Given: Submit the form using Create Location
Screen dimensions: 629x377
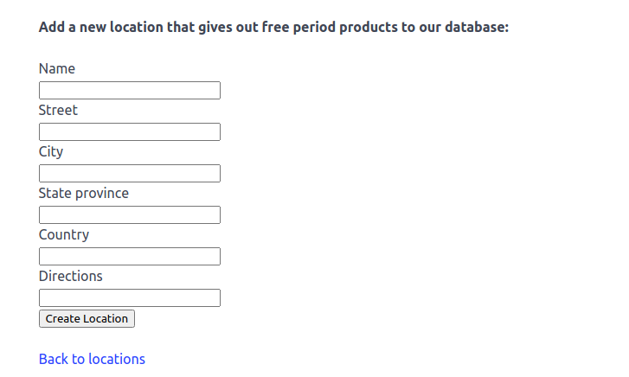Looking at the screenshot, I should (x=87, y=318).
